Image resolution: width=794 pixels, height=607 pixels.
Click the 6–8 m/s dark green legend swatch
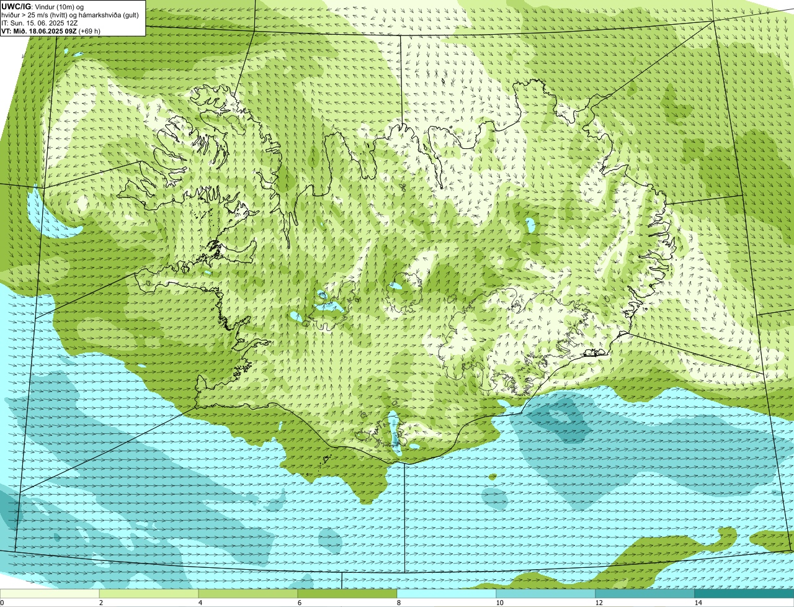347,593
